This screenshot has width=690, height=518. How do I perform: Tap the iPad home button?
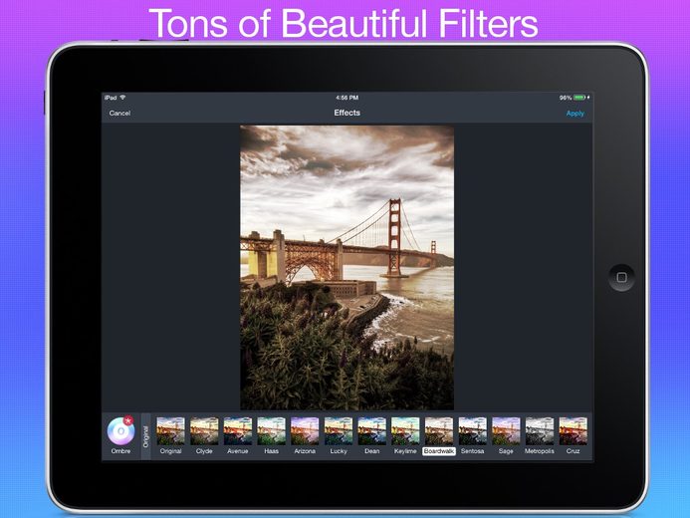tap(621, 277)
